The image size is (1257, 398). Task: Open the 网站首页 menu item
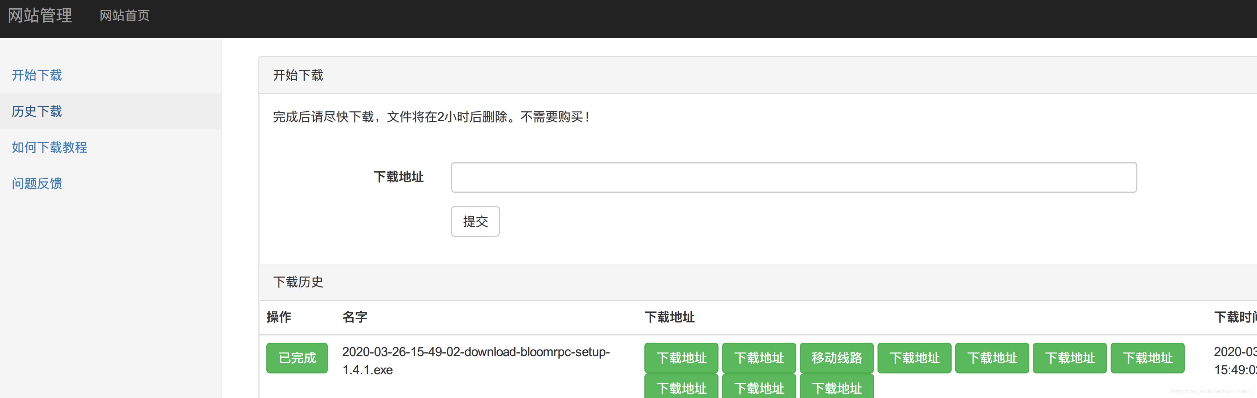(124, 16)
